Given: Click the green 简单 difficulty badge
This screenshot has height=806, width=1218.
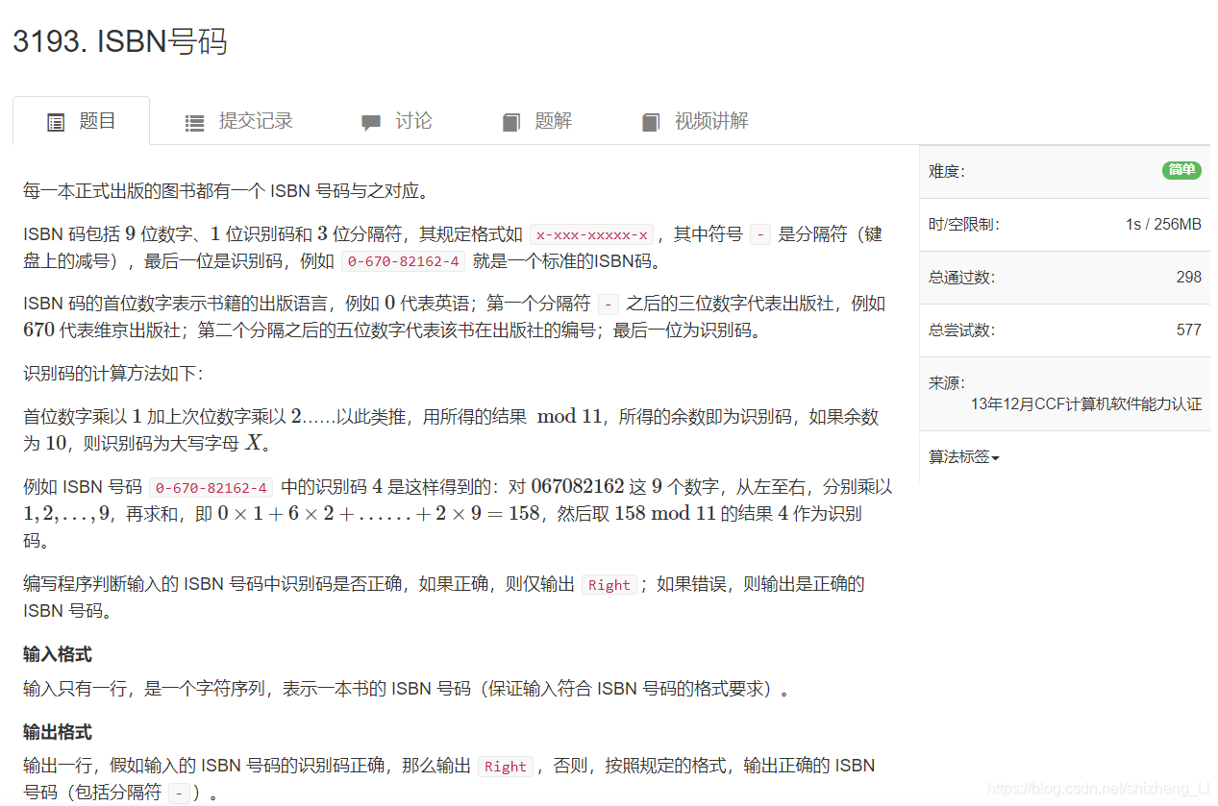Looking at the screenshot, I should [1181, 170].
